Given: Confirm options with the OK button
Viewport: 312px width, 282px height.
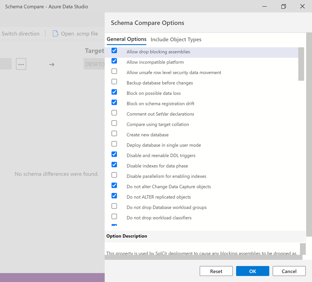Looking at the screenshot, I should pos(252,271).
